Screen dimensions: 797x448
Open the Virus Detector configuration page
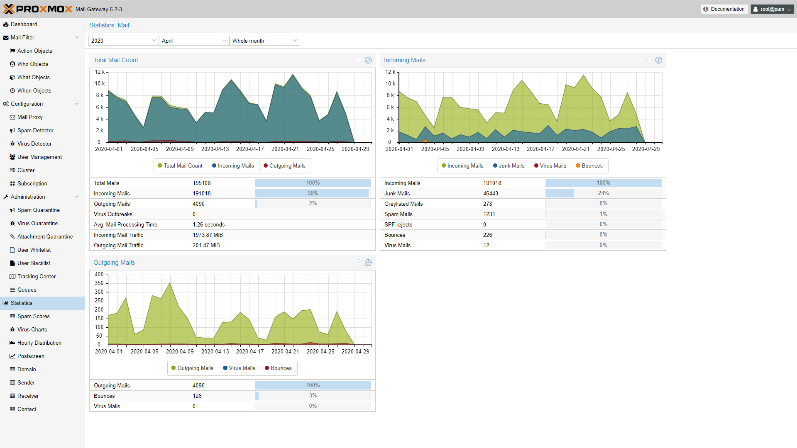[34, 144]
